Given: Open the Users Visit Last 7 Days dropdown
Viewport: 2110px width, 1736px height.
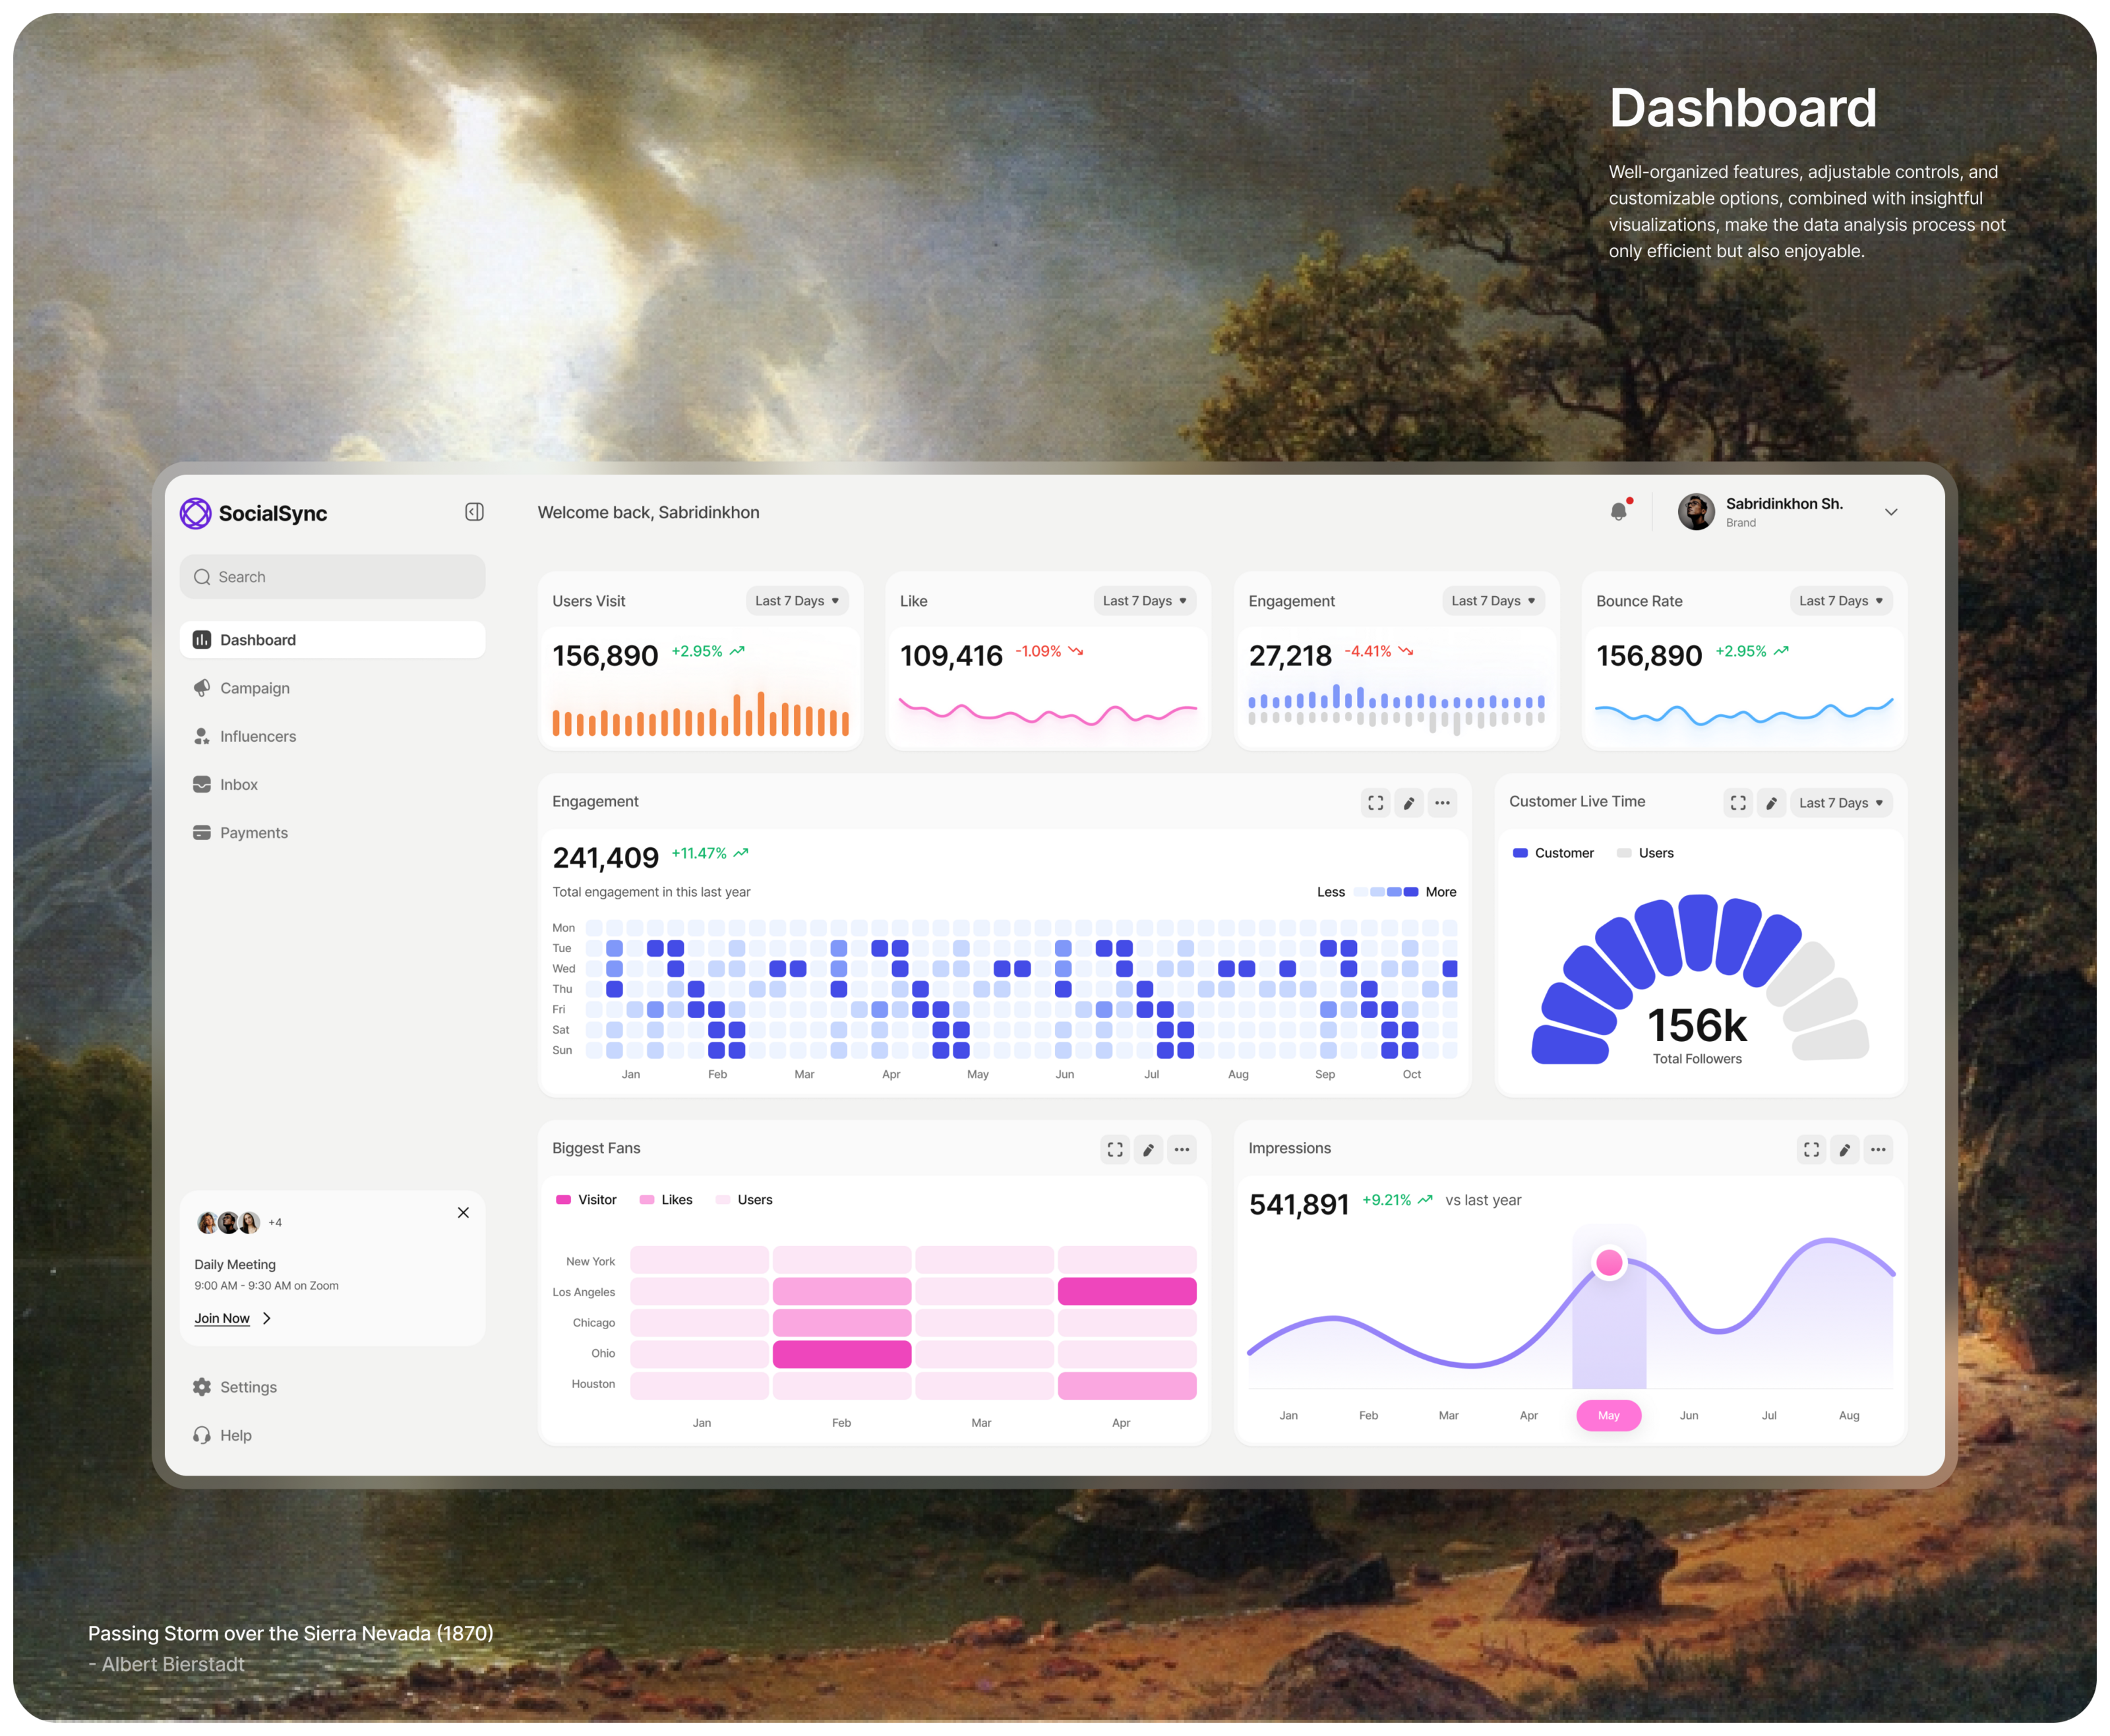Looking at the screenshot, I should click(x=797, y=601).
